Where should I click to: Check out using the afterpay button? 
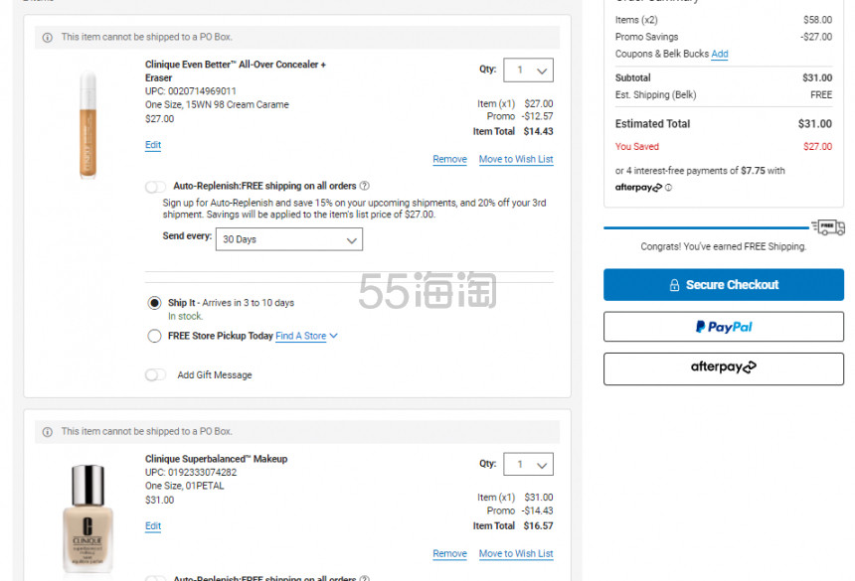[x=724, y=368]
